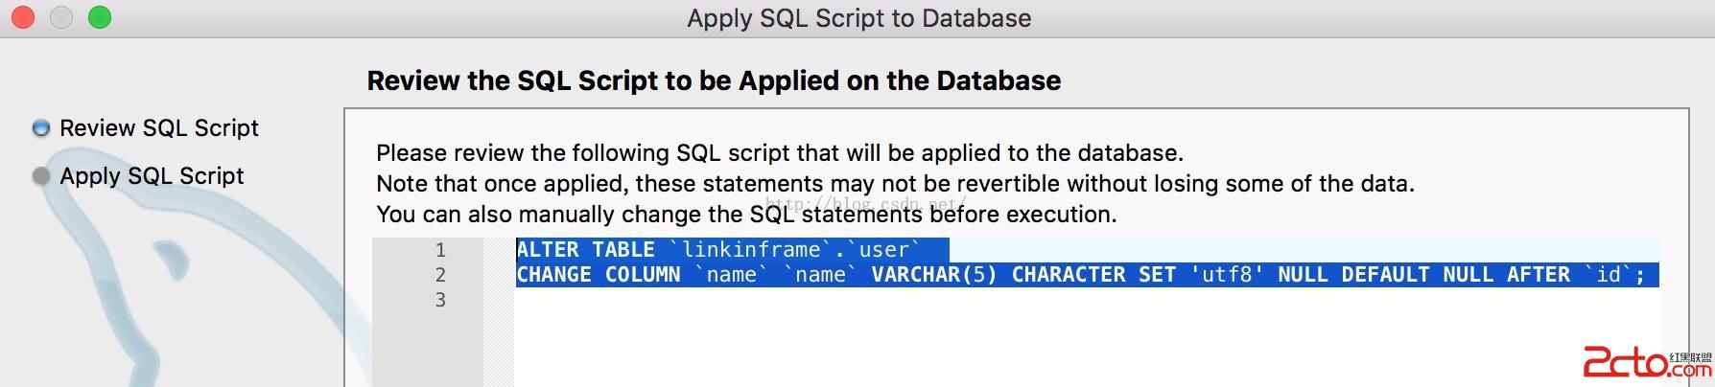Select the Apply SQL Script step label
The height and width of the screenshot is (387, 1715).
[x=152, y=175]
